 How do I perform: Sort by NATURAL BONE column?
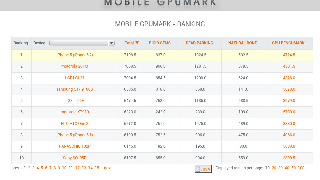(242, 43)
